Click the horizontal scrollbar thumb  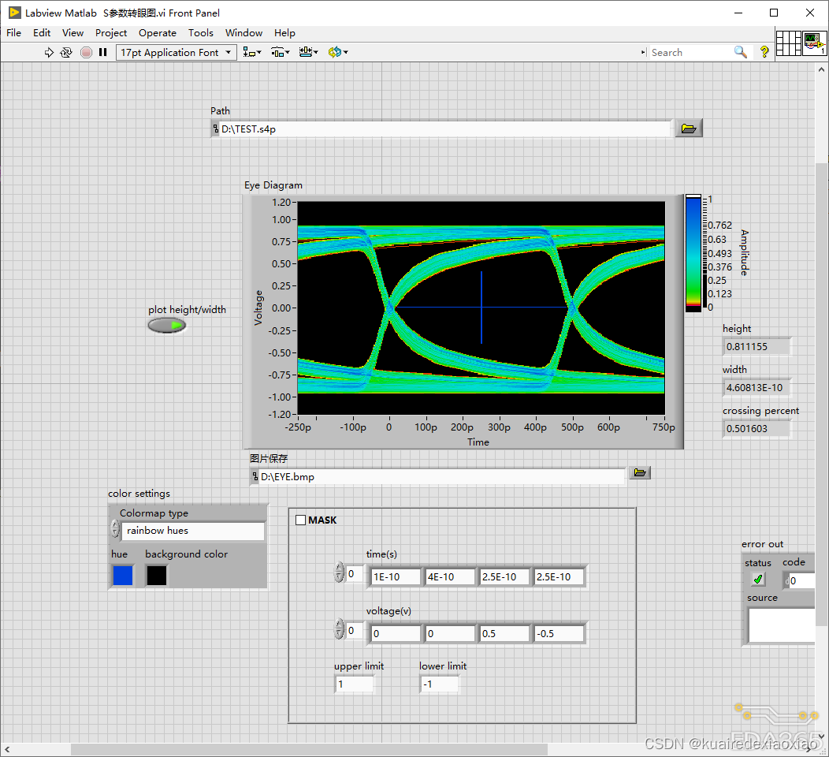[309, 749]
